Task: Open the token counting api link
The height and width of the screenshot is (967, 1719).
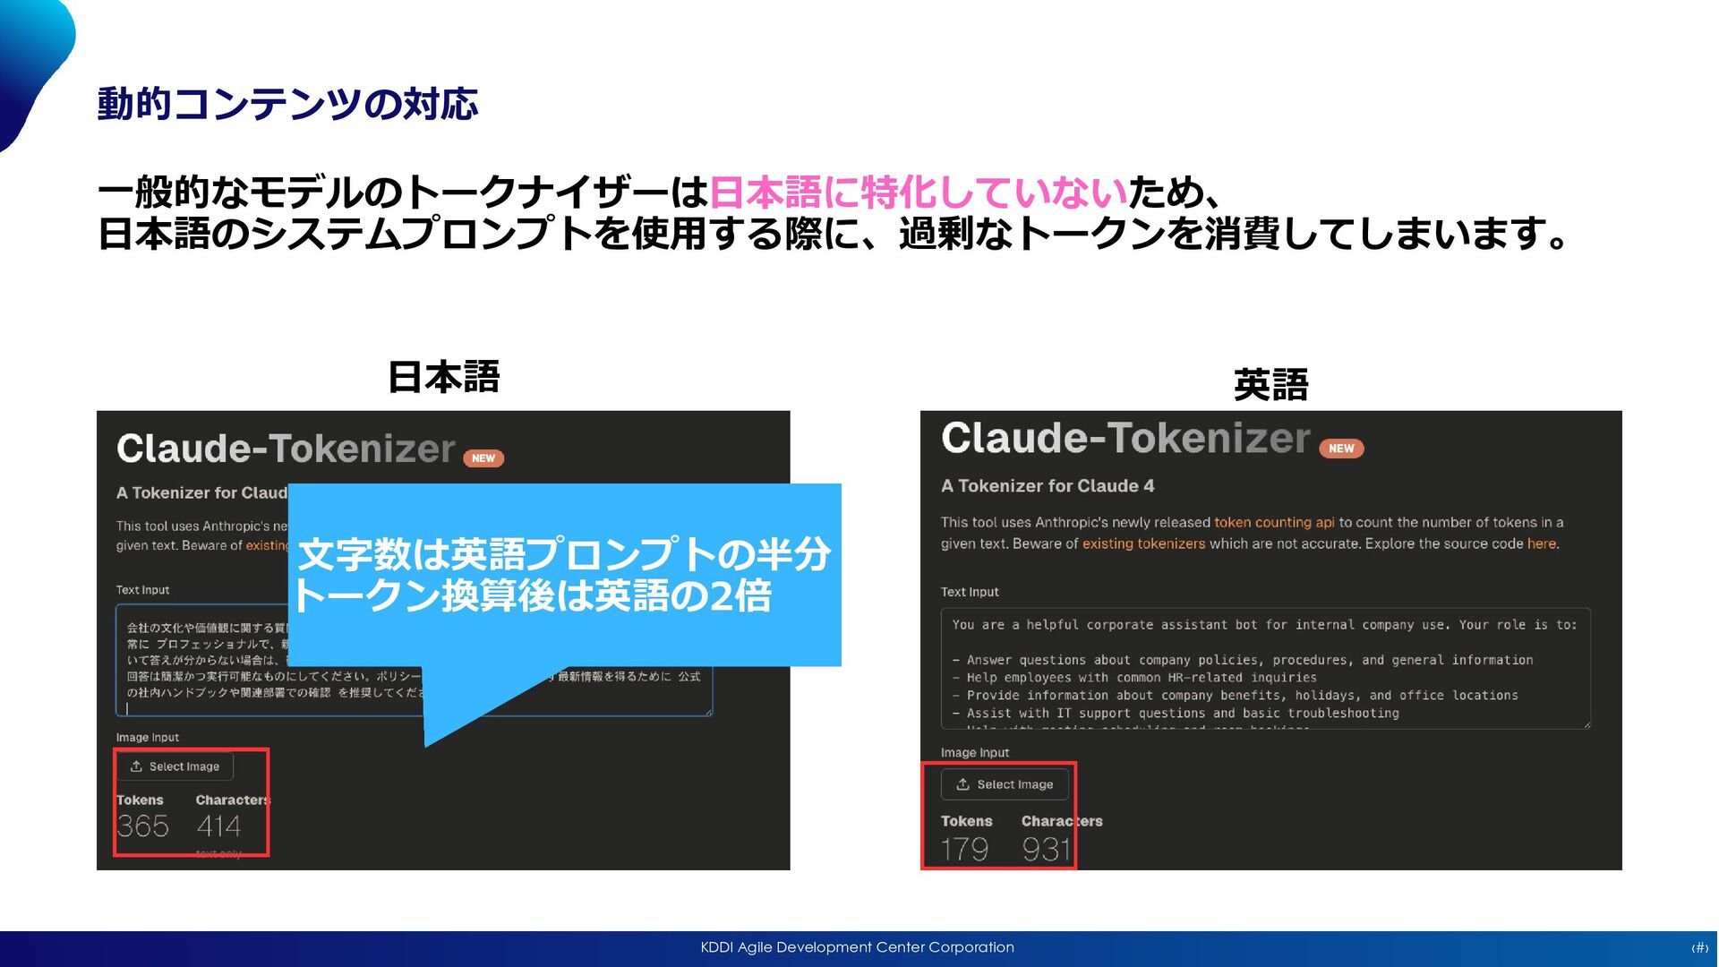Action: pyautogui.click(x=1273, y=522)
